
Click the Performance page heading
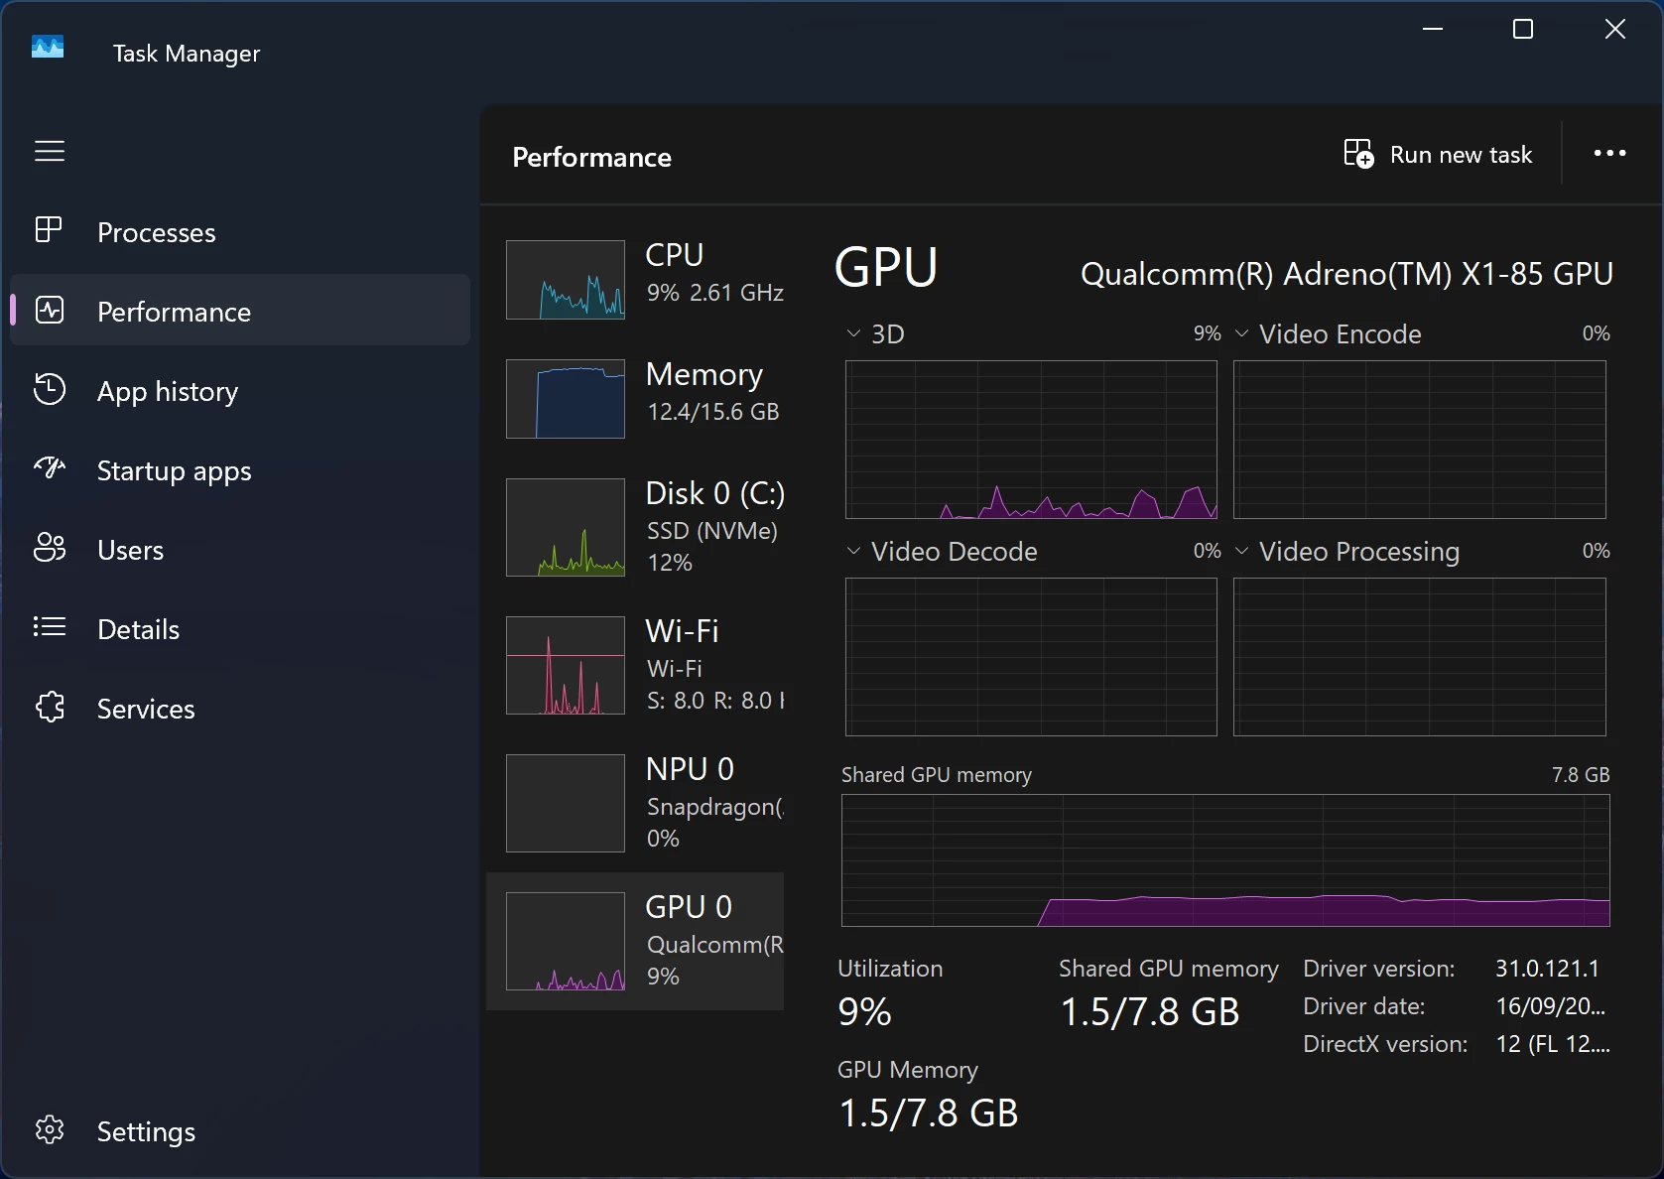click(591, 157)
